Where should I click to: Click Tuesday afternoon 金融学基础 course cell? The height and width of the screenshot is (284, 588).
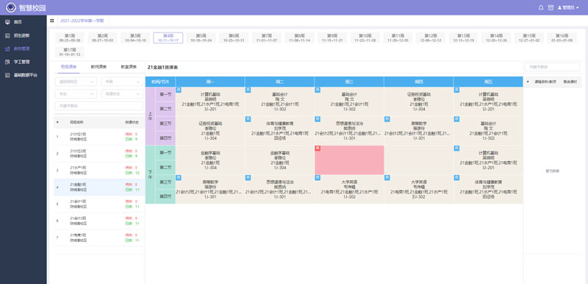tap(279, 160)
